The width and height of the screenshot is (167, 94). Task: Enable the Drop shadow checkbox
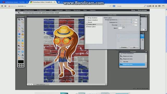[87, 18]
